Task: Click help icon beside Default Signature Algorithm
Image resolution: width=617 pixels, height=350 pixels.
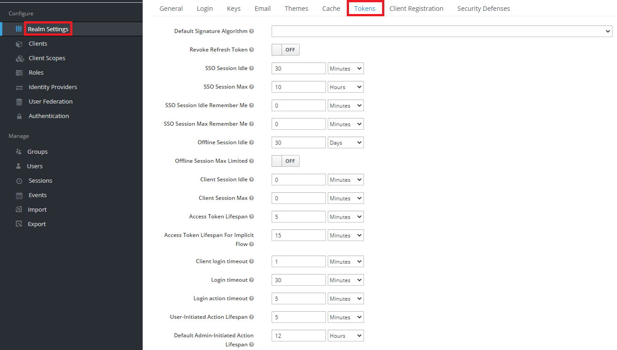Action: (251, 31)
